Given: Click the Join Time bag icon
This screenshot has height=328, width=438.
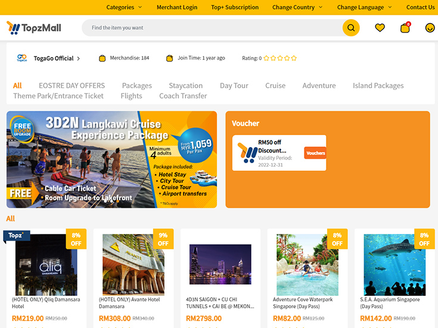Looking at the screenshot, I should [170, 58].
